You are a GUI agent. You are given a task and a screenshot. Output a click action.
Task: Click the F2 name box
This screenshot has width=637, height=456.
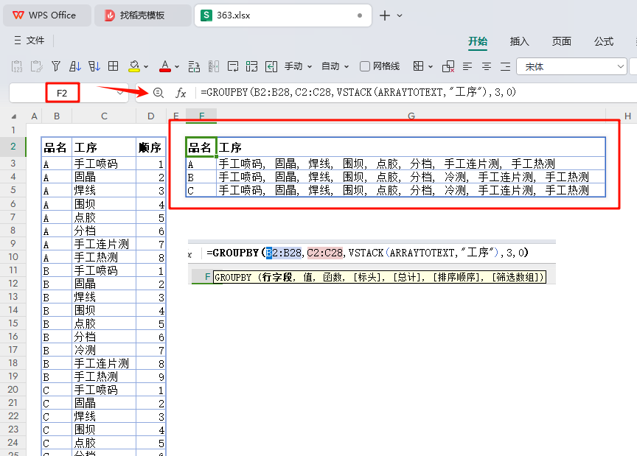click(62, 93)
